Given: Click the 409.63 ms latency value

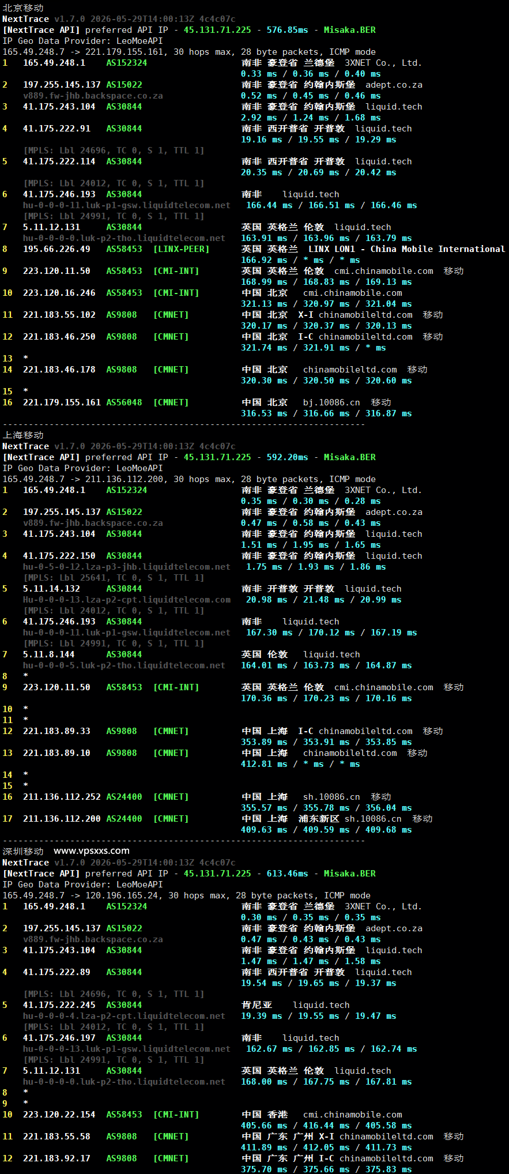Looking at the screenshot, I should click(264, 830).
